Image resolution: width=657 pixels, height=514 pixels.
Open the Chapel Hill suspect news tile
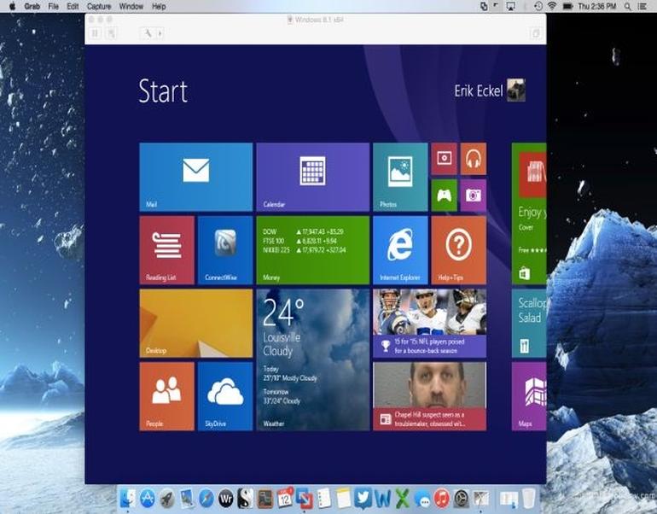429,396
